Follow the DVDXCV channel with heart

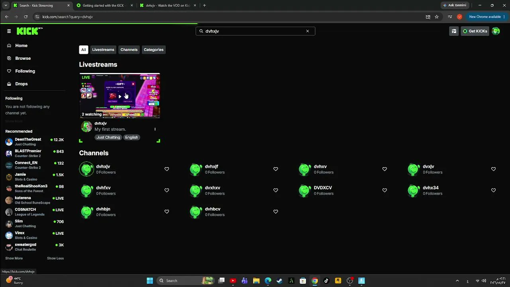[x=384, y=190]
